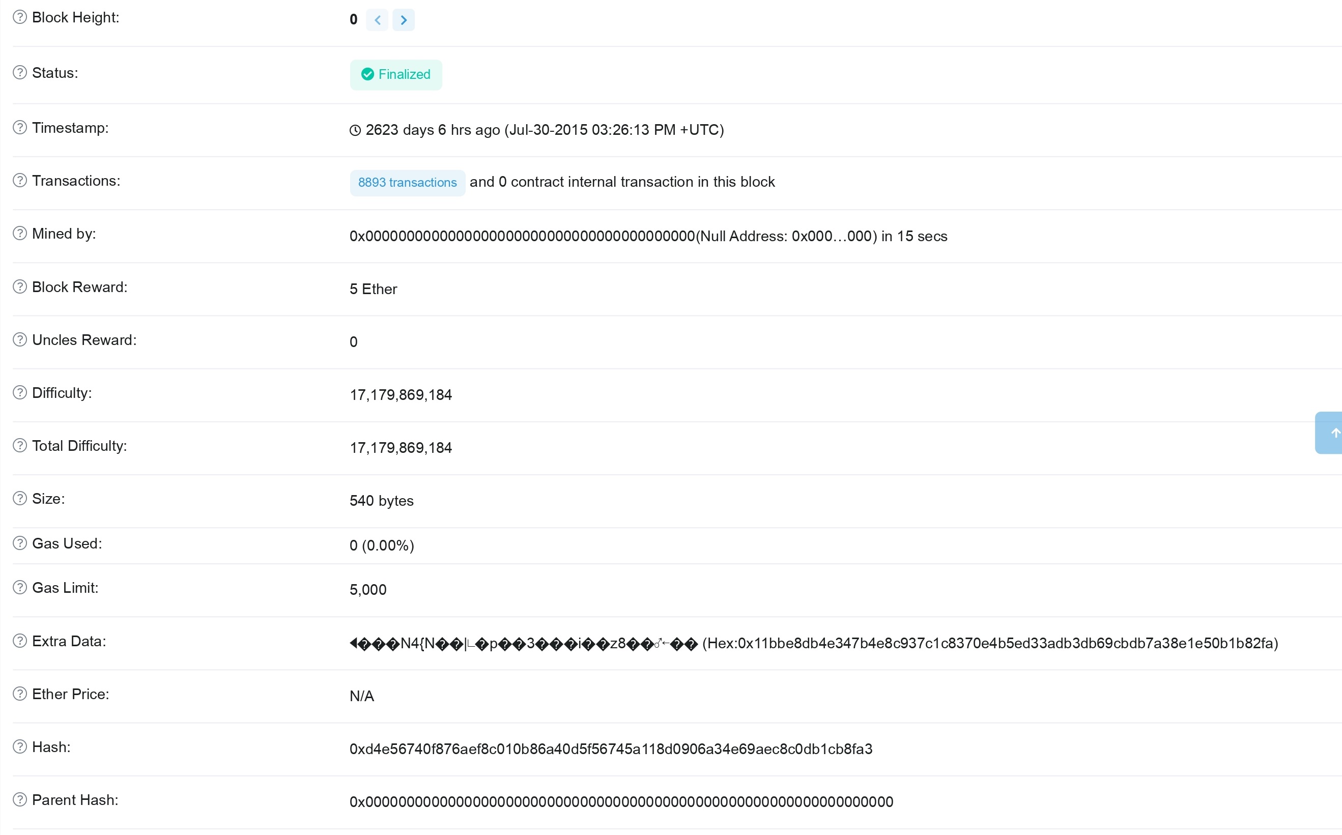Image resolution: width=1342 pixels, height=835 pixels.
Task: Click the Finalized status checkmark icon
Action: 369,74
